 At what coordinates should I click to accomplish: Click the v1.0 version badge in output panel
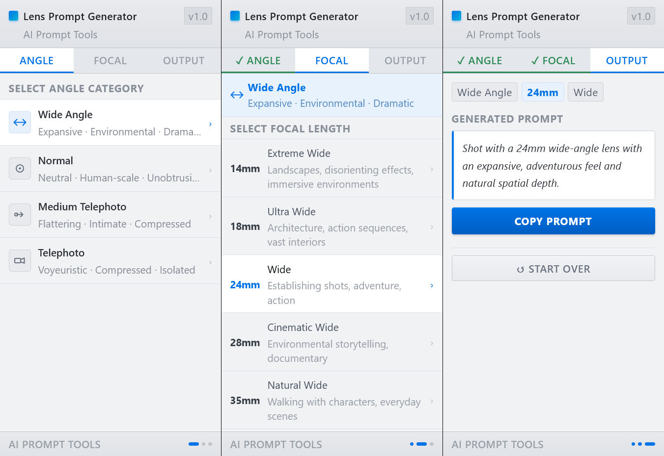pyautogui.click(x=641, y=16)
